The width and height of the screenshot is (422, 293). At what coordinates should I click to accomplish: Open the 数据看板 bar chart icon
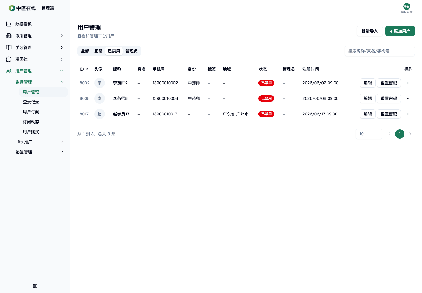pos(9,24)
